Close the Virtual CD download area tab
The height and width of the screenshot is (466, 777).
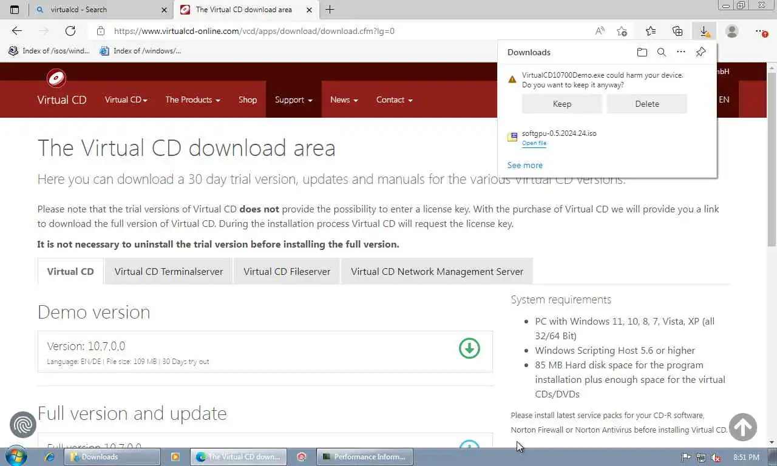click(310, 10)
